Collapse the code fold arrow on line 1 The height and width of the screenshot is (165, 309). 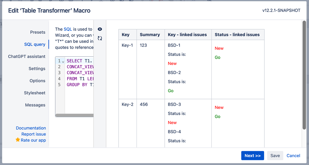click(x=63, y=62)
